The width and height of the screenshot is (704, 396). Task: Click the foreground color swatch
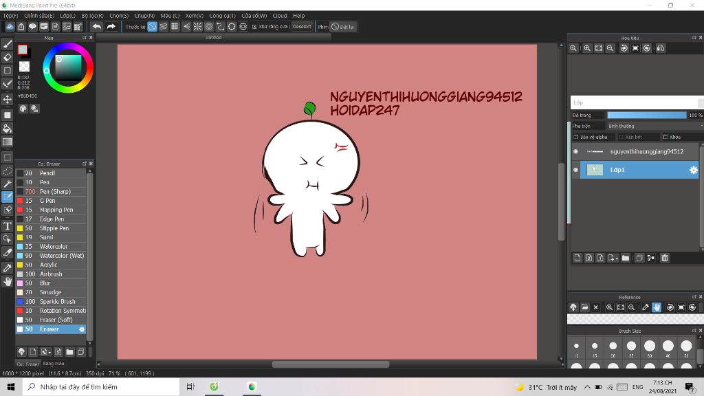(x=22, y=49)
